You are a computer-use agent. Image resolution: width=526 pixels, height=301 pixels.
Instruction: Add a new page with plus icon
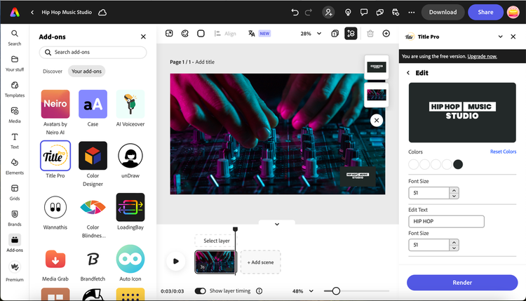(386, 34)
